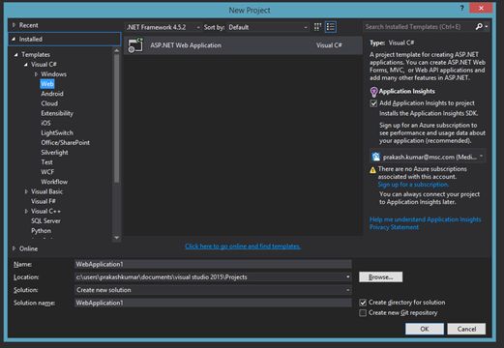This screenshot has width=504, height=348.
Task: Select the Web template category
Action: pos(47,84)
